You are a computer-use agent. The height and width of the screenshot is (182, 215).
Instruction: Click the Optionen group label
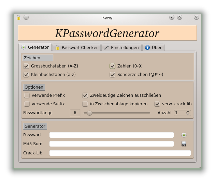coord(34,87)
